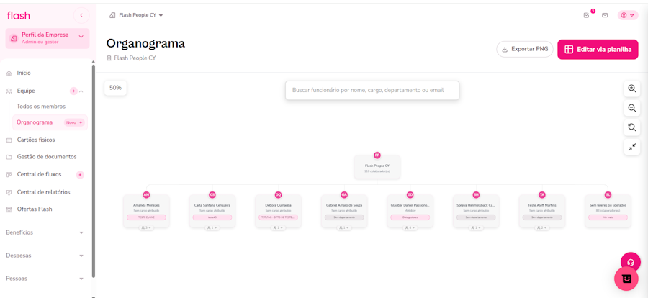The width and height of the screenshot is (648, 298).
Task: Open the Perfil da Empresa profile switcher
Action: [x=48, y=38]
